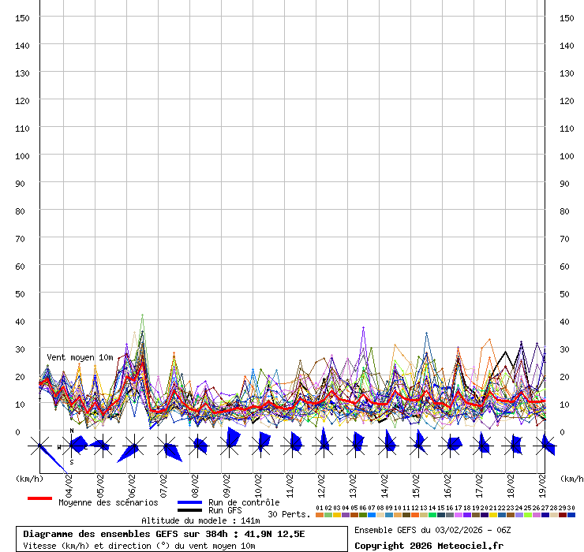584x552 pixels.
Task: Click the red Moyenne des scénarios legend line
Action: pos(39,498)
